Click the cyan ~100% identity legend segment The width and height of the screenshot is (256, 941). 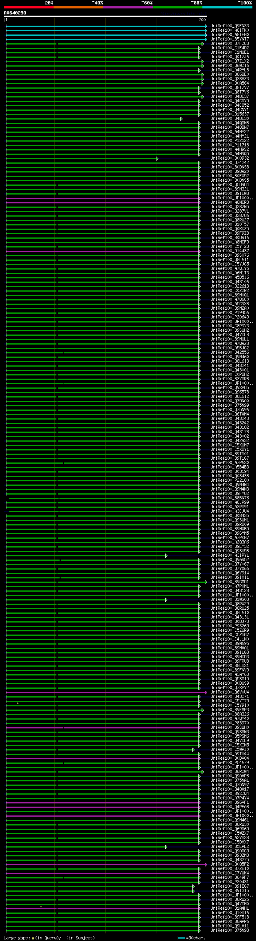(227, 7)
